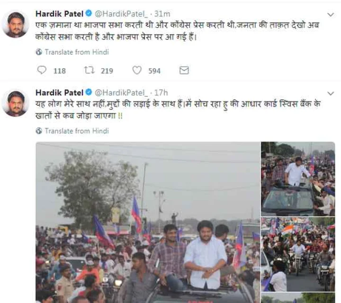Screen dimensions: 341x303
Task: Expand the options chevron on the 17h tweet
Action: click(x=331, y=93)
